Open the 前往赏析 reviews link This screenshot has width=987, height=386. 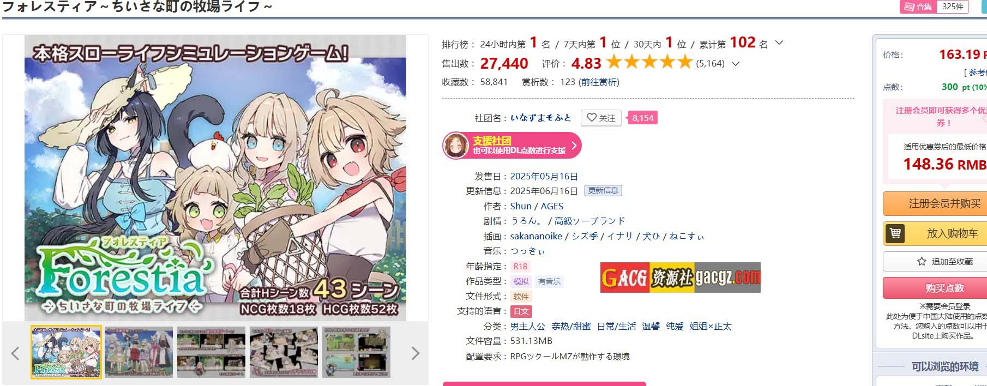click(x=599, y=82)
